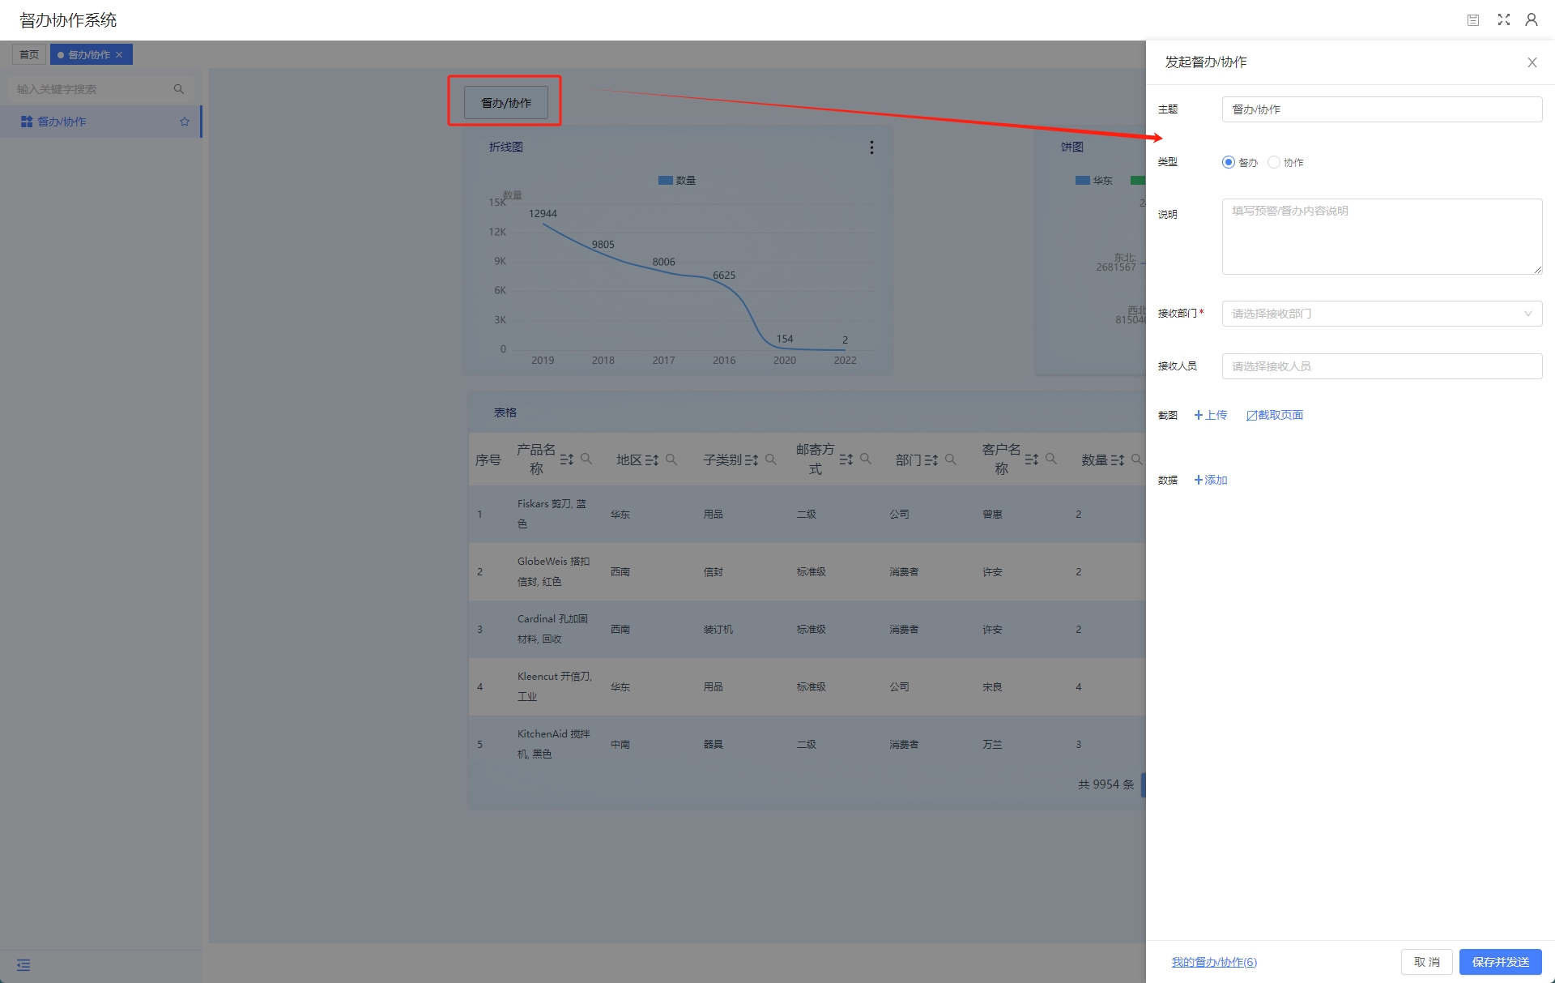The width and height of the screenshot is (1555, 983).
Task: Search the 部门 column
Action: pyautogui.click(x=951, y=459)
